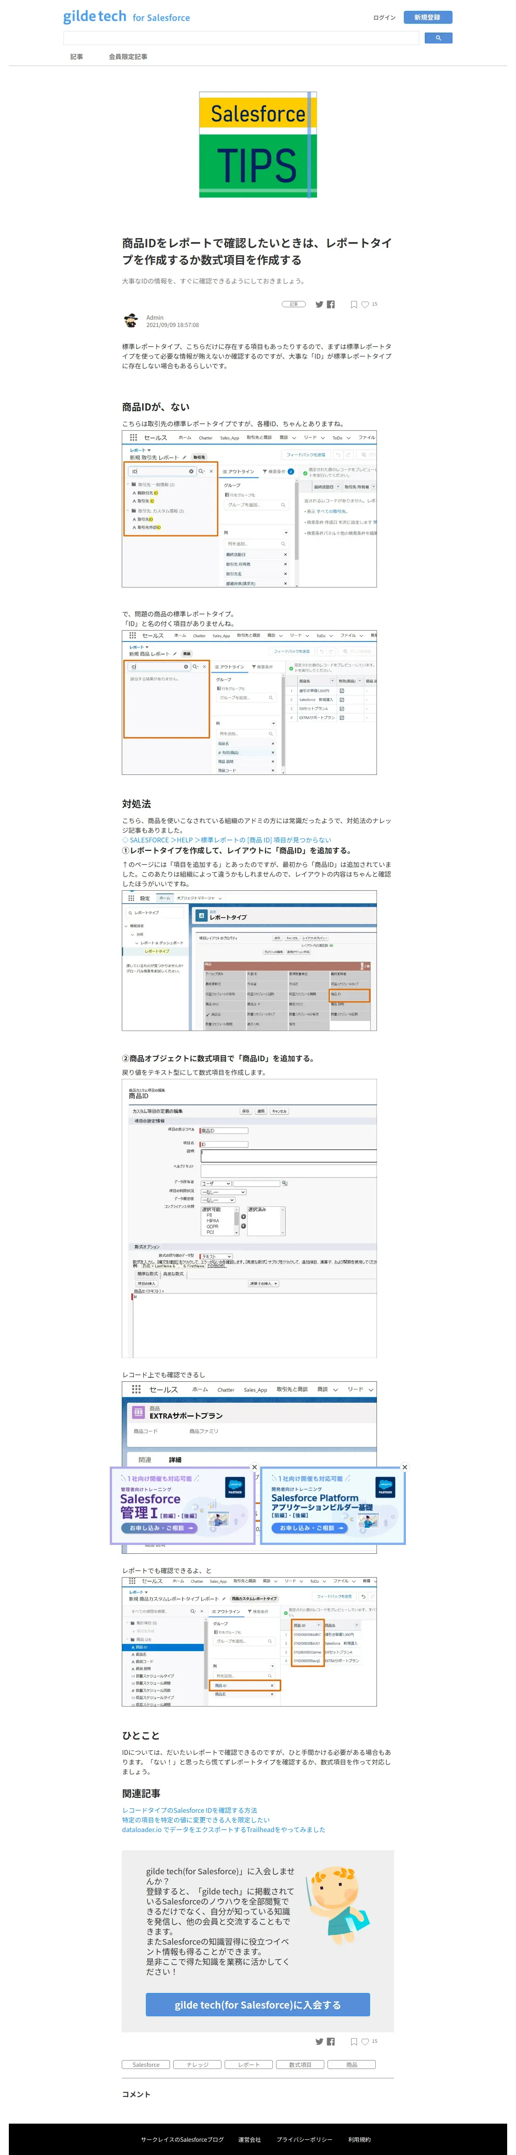Bookmark article using icon under join button
The height and width of the screenshot is (2155, 516).
click(354, 2041)
